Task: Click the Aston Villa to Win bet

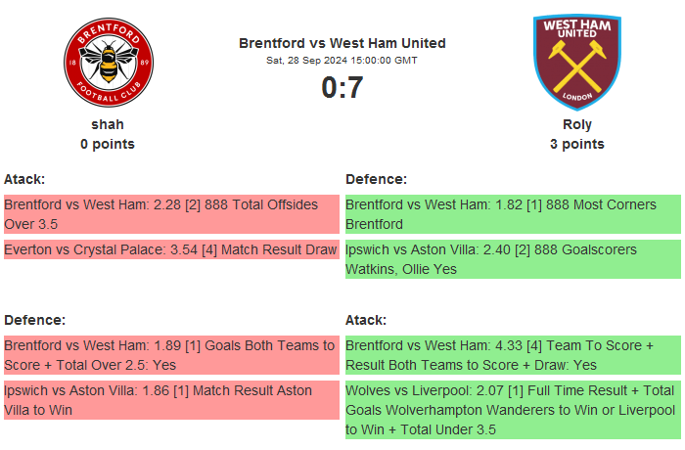Action: [x=171, y=400]
